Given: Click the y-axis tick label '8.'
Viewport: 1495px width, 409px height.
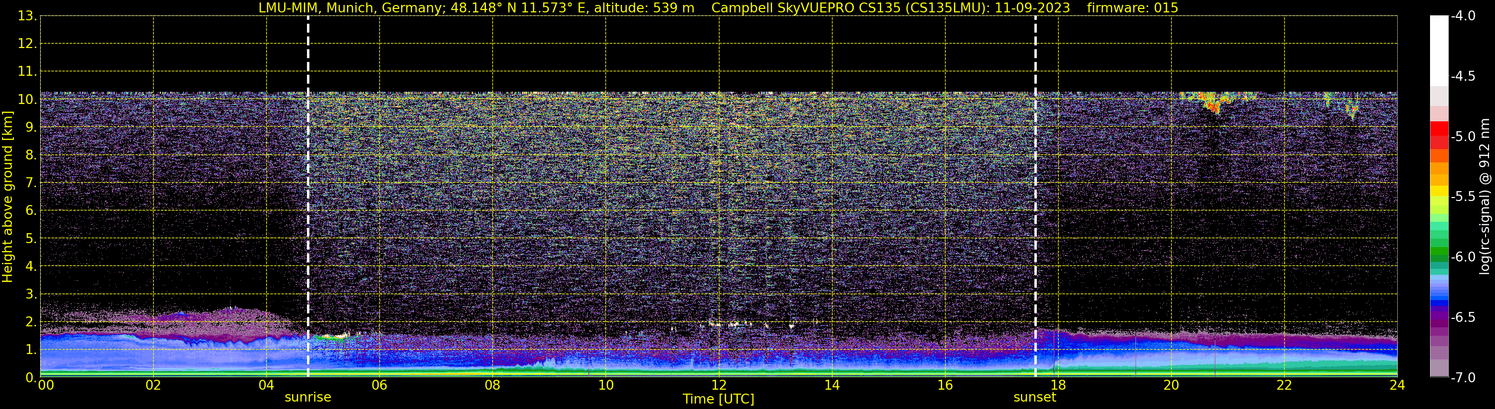Looking at the screenshot, I should [31, 155].
